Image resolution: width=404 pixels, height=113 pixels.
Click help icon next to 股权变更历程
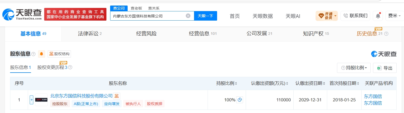click(70, 67)
